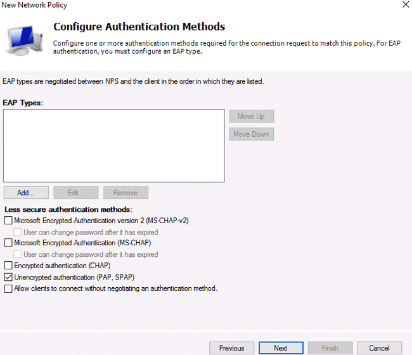412x355 pixels.
Task: Click the Finish button
Action: 330,348
